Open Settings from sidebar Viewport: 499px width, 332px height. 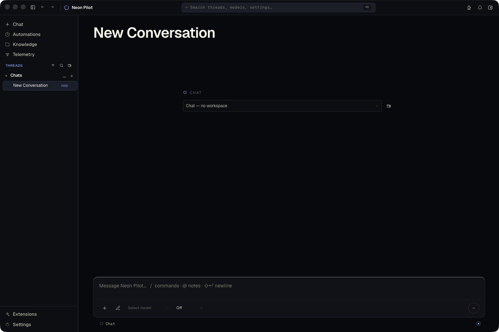pos(39,325)
